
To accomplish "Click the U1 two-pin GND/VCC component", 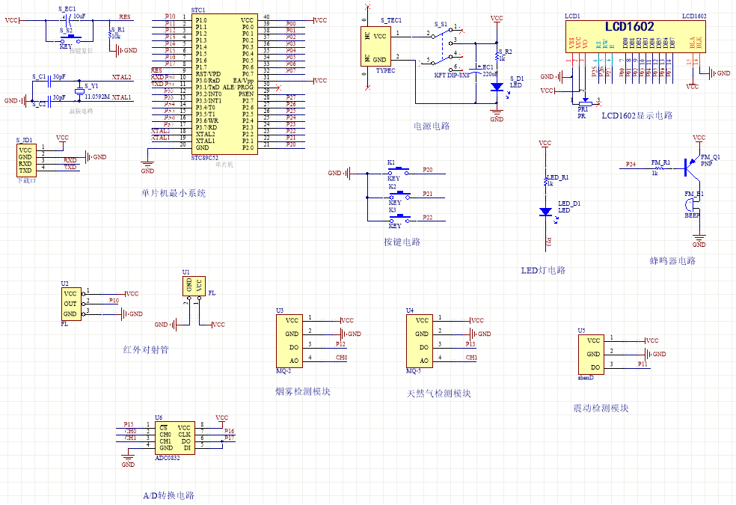I will point(194,286).
